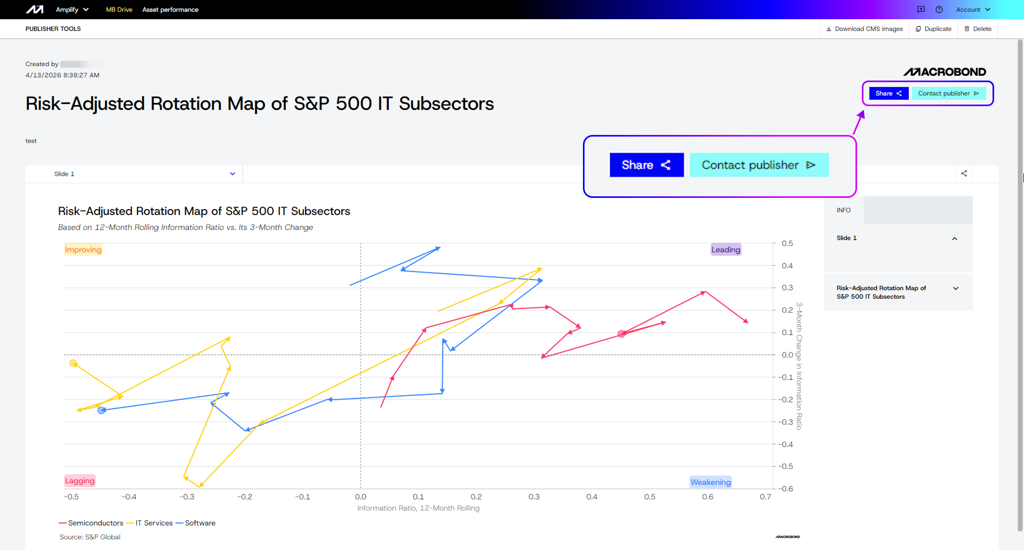Toggle Semiconductors series in chart legend
Viewport: 1024px width, 550px height.
click(x=91, y=523)
